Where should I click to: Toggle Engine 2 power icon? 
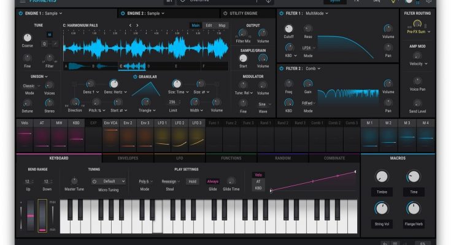pyautogui.click(x=123, y=13)
